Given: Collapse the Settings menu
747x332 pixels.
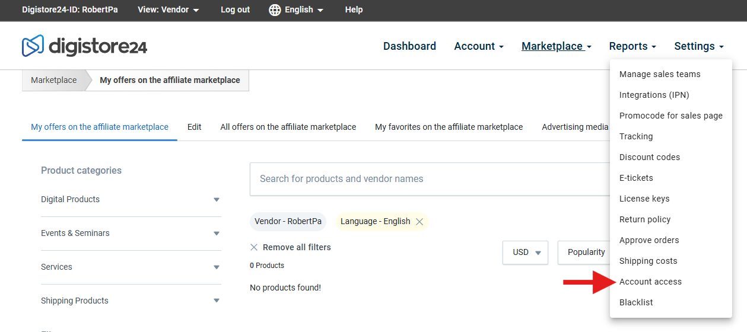Looking at the screenshot, I should click(699, 46).
